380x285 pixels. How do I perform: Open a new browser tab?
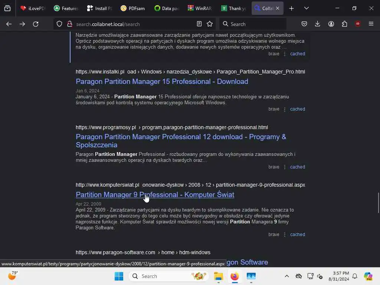[x=292, y=9]
